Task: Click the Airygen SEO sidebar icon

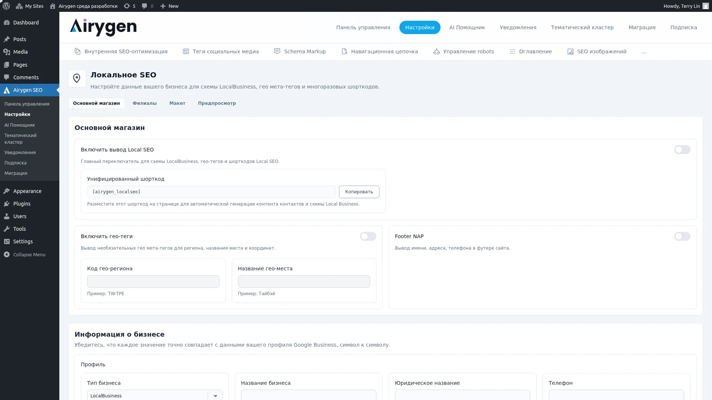Action: [x=7, y=90]
